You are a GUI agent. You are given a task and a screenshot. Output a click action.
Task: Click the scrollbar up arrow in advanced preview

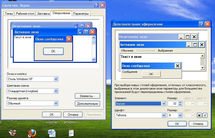tap(202, 56)
